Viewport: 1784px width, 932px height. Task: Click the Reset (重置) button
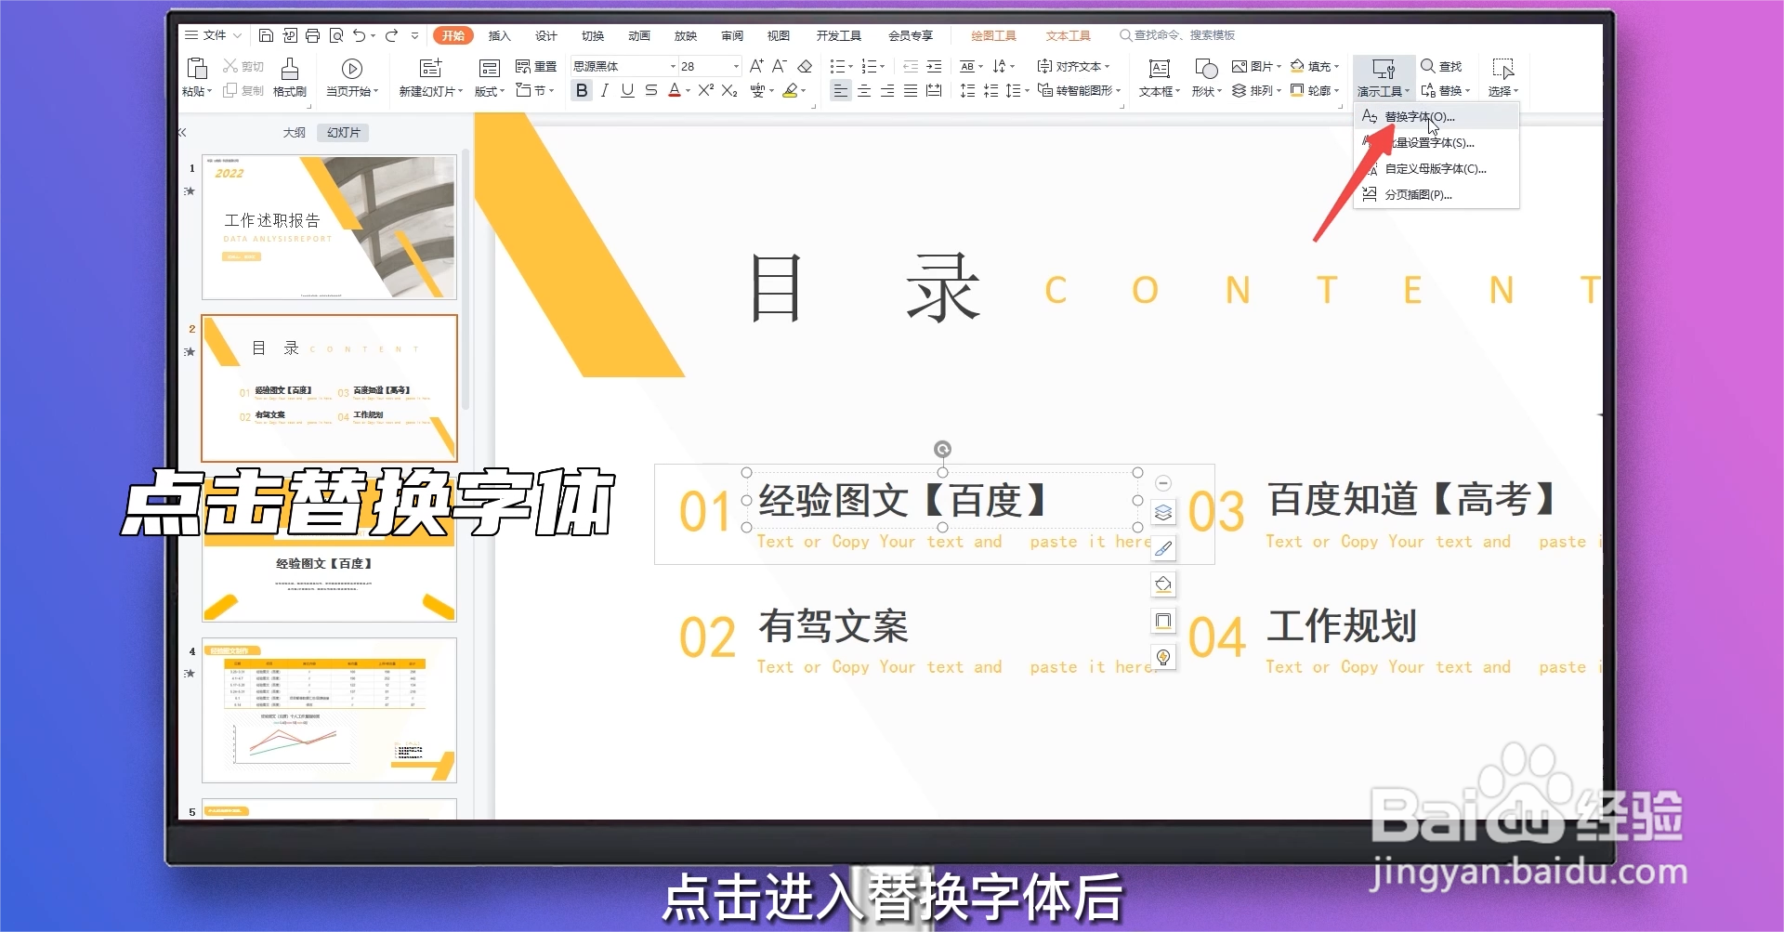pos(536,66)
